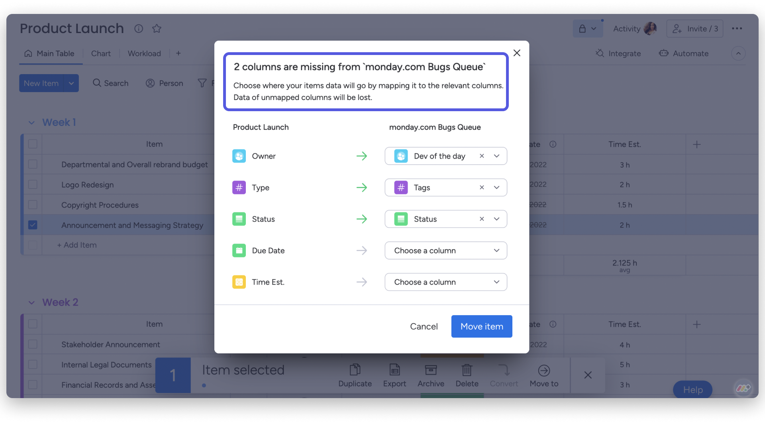Clear the Tags column mapping

tap(482, 188)
